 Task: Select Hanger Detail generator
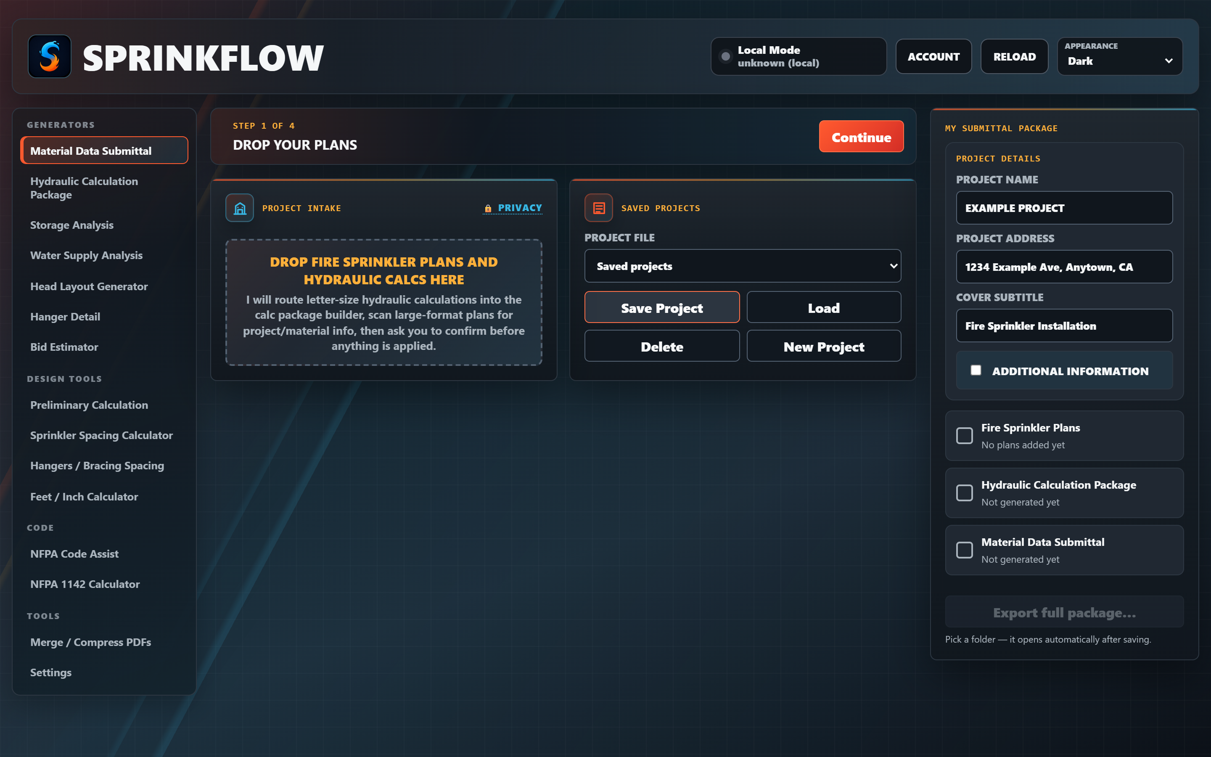[x=104, y=317]
